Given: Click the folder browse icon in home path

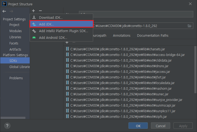Looking at the screenshot, I should pyautogui.click(x=190, y=26).
